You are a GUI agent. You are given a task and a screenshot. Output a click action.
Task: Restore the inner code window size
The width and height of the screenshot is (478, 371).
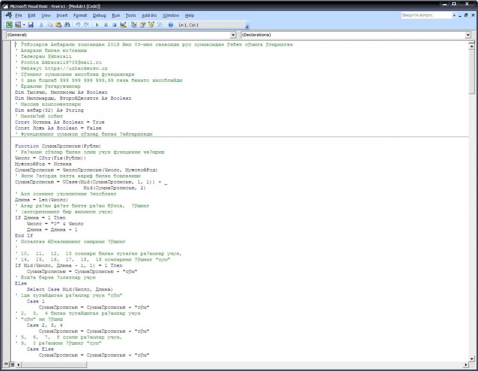(x=464, y=15)
